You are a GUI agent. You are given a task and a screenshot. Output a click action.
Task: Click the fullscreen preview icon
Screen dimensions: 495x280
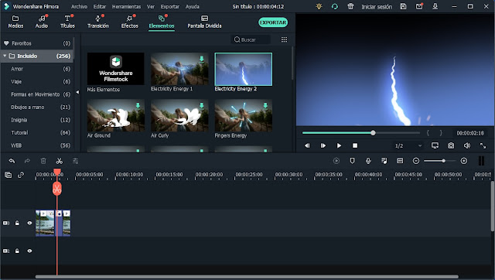[483, 145]
